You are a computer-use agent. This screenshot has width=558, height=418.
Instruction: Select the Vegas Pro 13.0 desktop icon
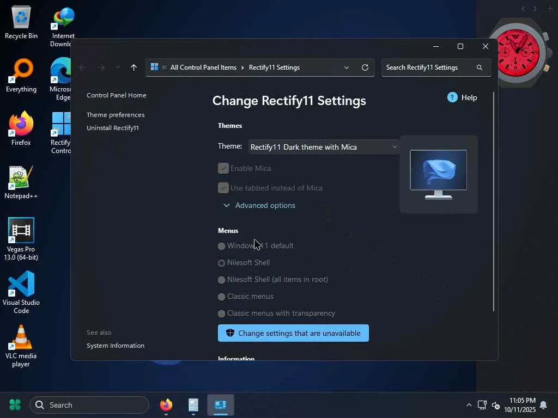tap(21, 239)
